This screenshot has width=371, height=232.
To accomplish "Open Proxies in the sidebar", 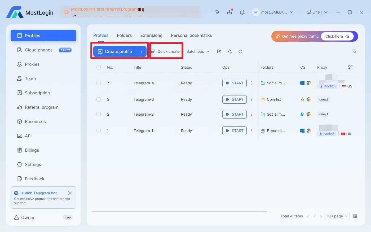I will [32, 64].
